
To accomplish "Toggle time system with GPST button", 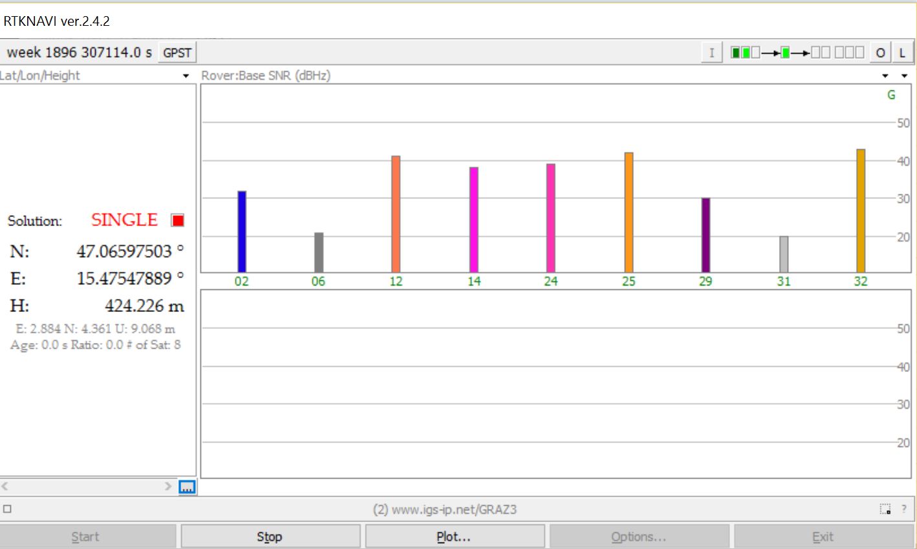I will (x=177, y=53).
